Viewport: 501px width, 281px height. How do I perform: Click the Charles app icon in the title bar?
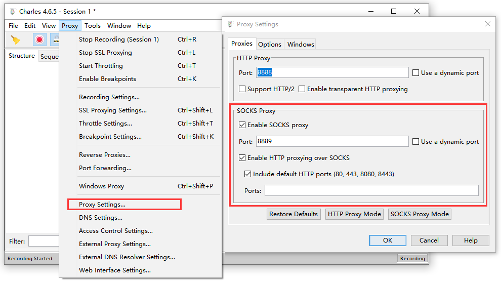[x=13, y=12]
